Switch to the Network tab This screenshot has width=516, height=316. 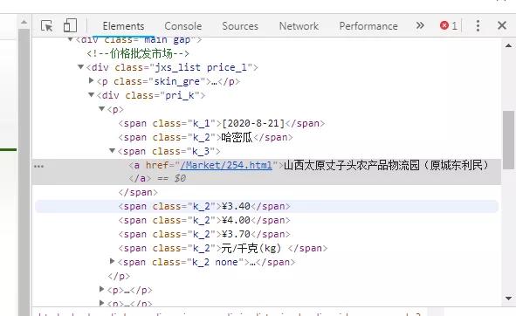click(299, 26)
